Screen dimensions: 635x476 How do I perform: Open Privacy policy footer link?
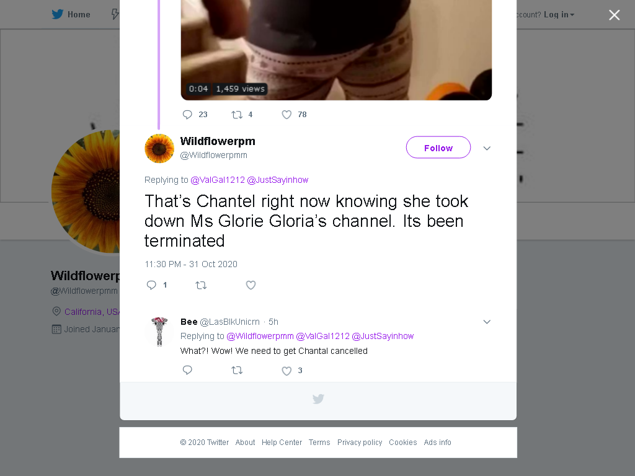360,443
